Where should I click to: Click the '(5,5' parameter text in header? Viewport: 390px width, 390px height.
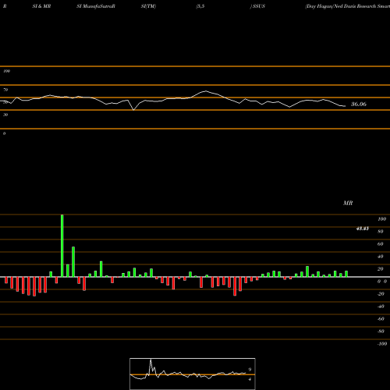coord(200,6)
